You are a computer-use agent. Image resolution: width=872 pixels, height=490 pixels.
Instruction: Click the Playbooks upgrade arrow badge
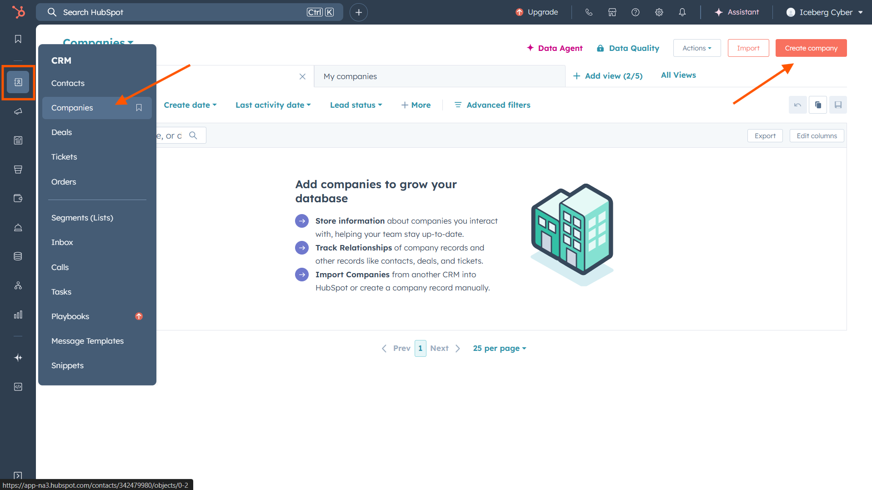(139, 316)
